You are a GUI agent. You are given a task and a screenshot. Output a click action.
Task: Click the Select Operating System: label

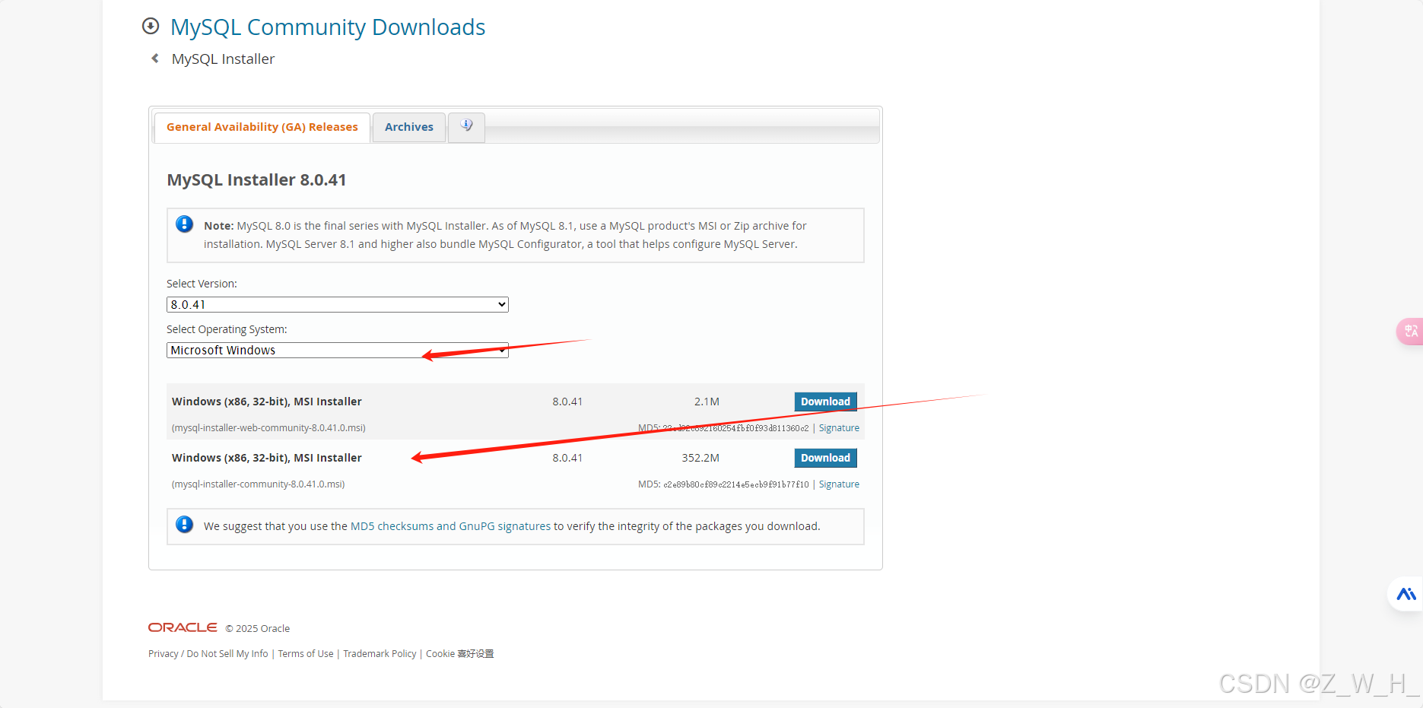227,329
